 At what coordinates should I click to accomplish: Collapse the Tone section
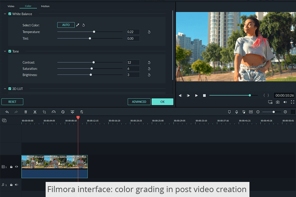[x=5, y=51]
